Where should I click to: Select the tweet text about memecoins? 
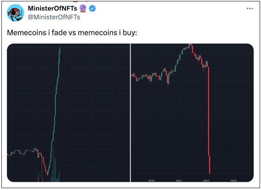pyautogui.click(x=72, y=33)
